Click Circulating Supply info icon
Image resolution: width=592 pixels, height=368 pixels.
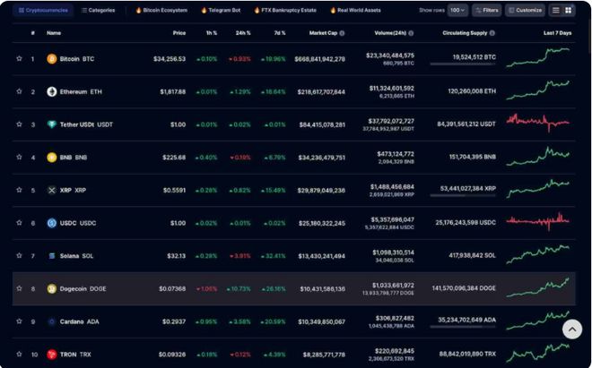coord(492,33)
